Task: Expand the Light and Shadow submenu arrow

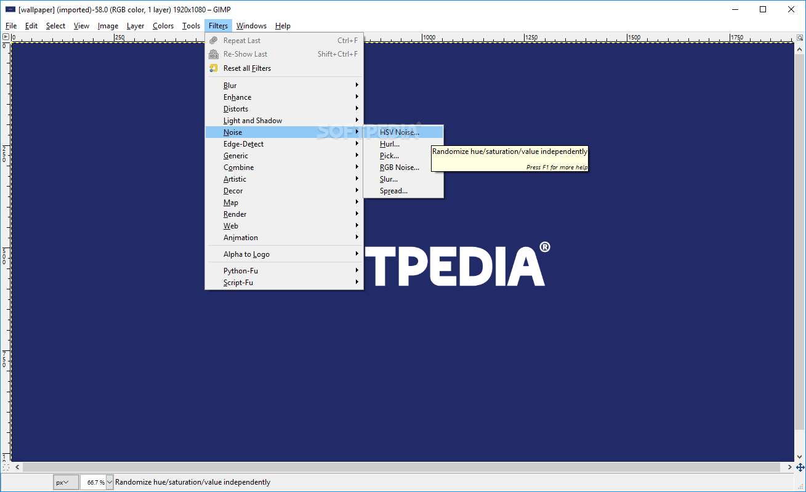Action: click(x=357, y=120)
